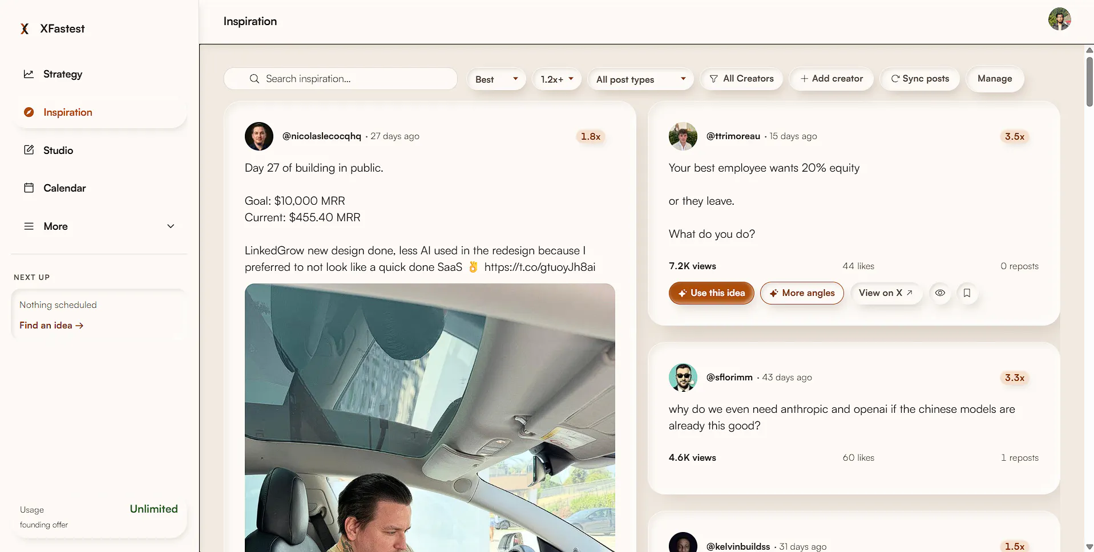Click the More hamburger icon
The width and height of the screenshot is (1094, 552).
point(29,226)
